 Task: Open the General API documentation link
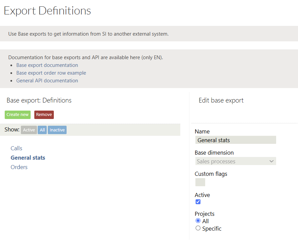click(x=47, y=81)
